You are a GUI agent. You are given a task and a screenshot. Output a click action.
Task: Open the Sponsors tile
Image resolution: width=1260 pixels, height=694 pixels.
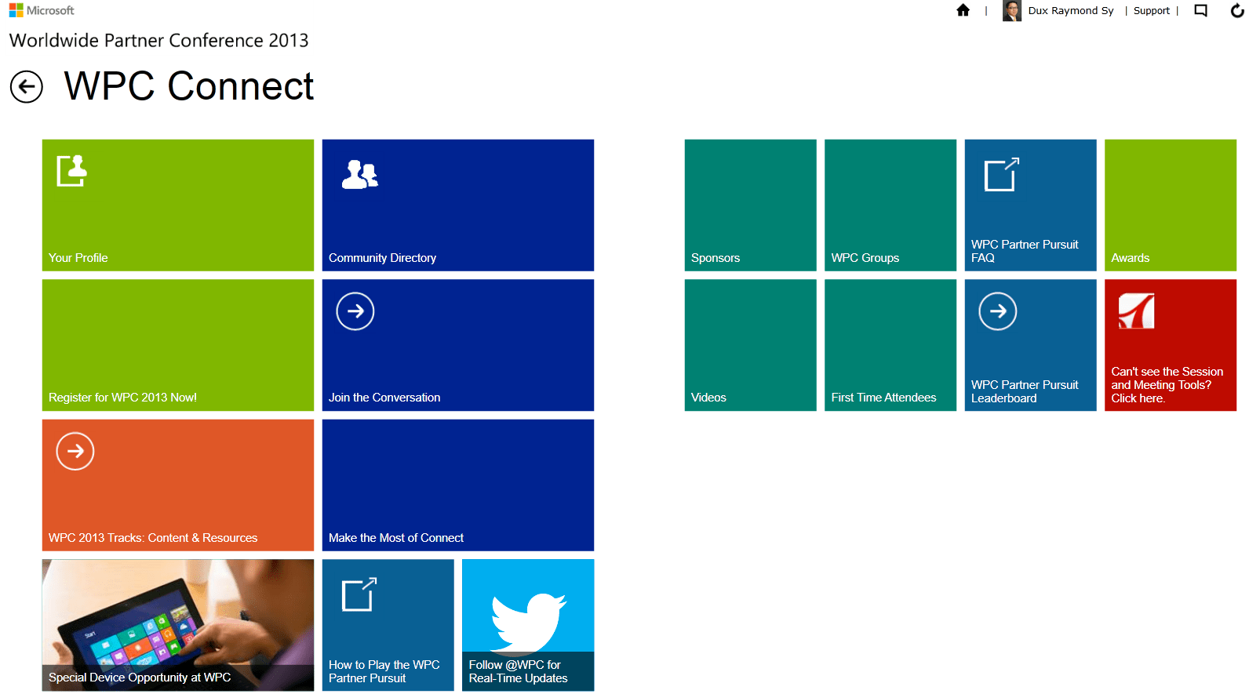pos(750,205)
